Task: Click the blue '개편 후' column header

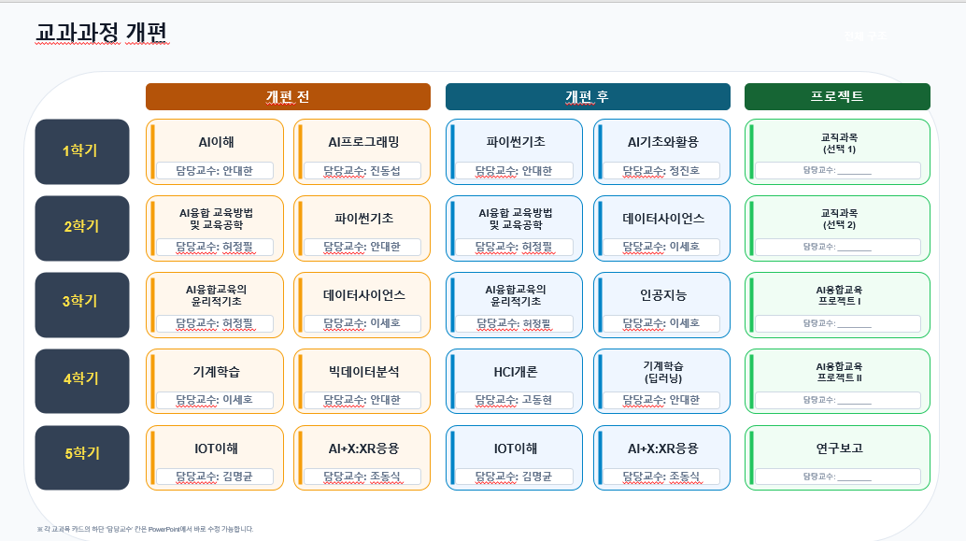Action: (588, 97)
